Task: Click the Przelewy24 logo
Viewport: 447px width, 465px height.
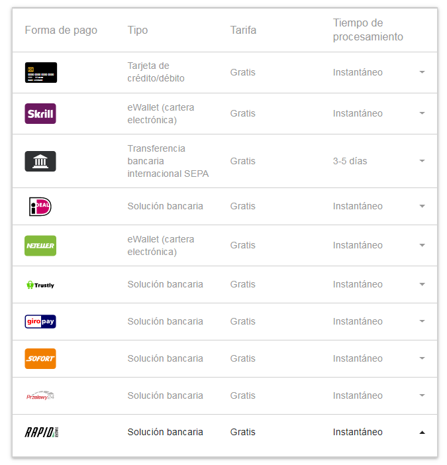Action: [x=40, y=395]
